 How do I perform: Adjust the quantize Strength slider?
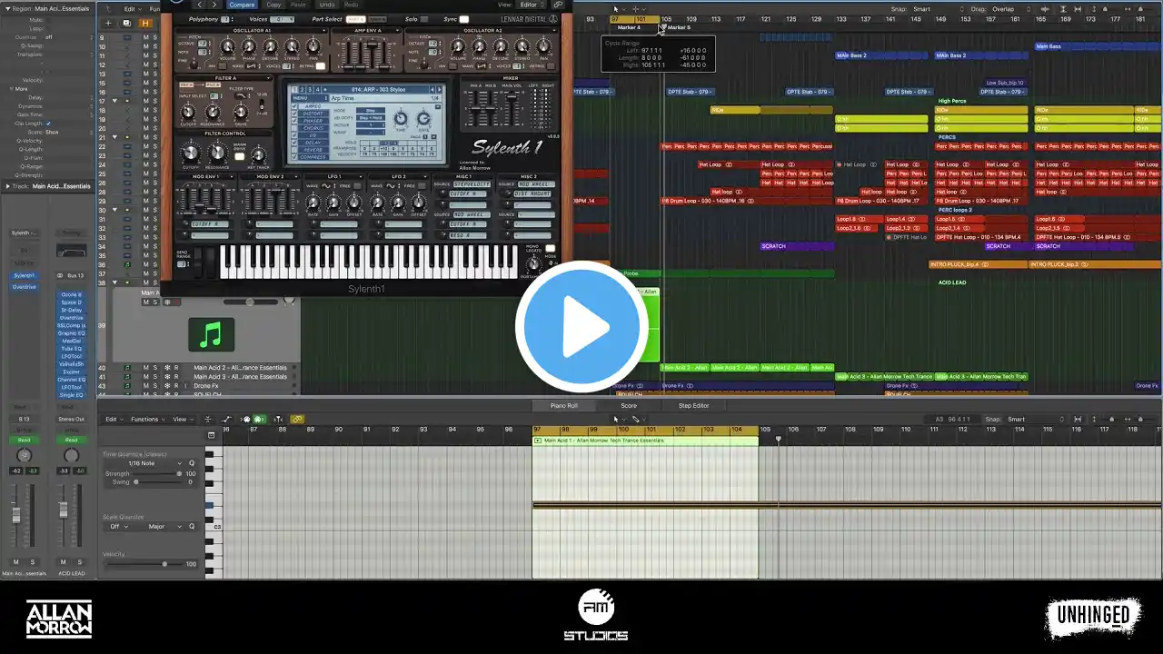[x=156, y=473]
